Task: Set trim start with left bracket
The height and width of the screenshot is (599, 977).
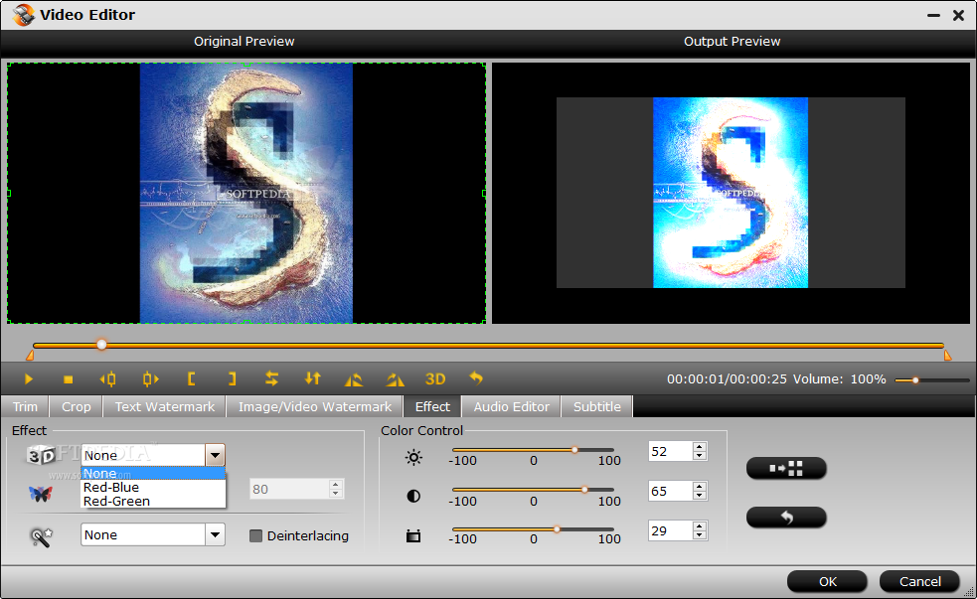Action: 191,378
